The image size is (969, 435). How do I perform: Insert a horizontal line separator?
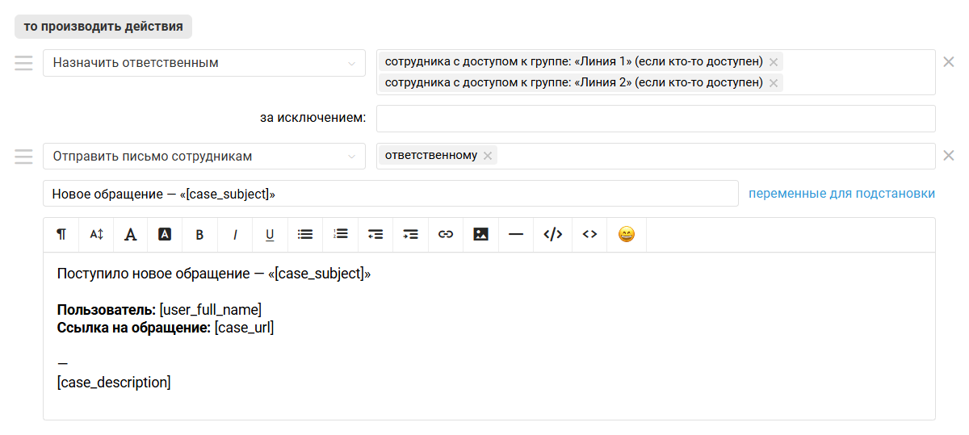(x=516, y=235)
